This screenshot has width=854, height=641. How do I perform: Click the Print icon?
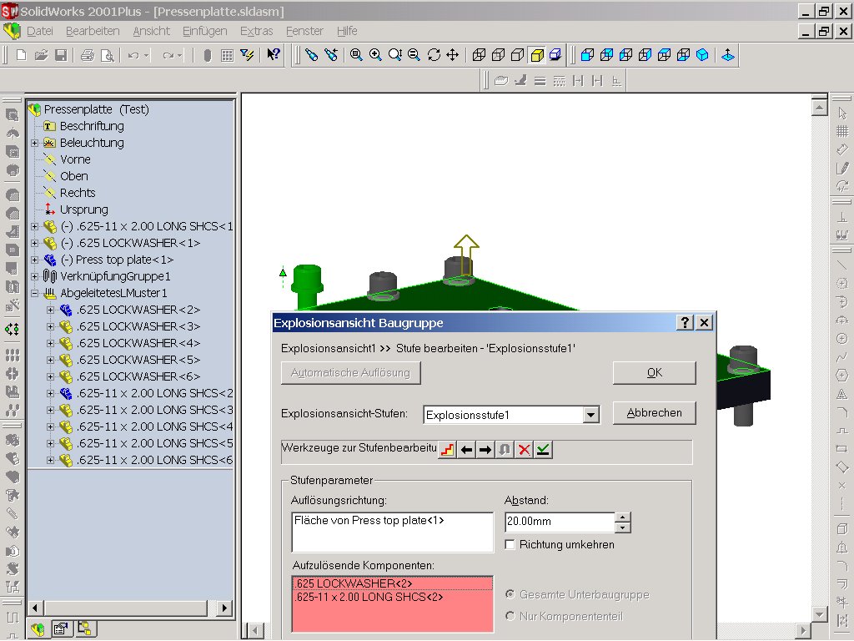click(87, 55)
